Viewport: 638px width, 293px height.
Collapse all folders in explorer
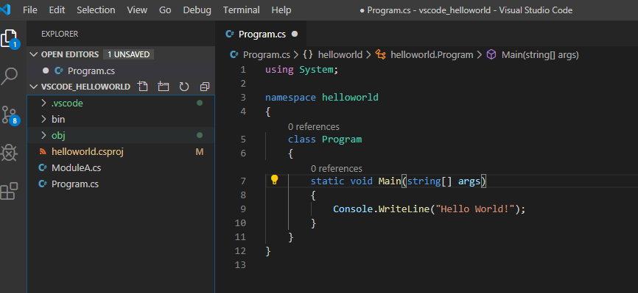coord(205,87)
